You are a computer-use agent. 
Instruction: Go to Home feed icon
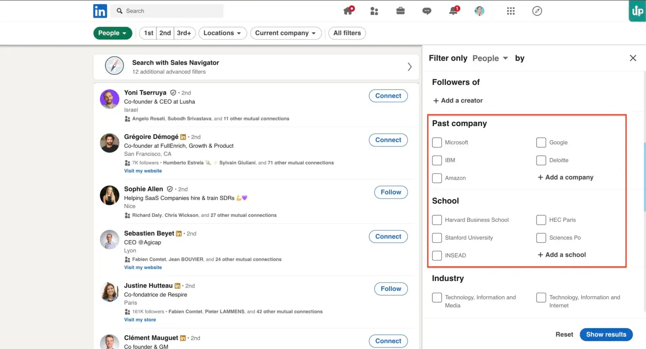[x=349, y=11]
